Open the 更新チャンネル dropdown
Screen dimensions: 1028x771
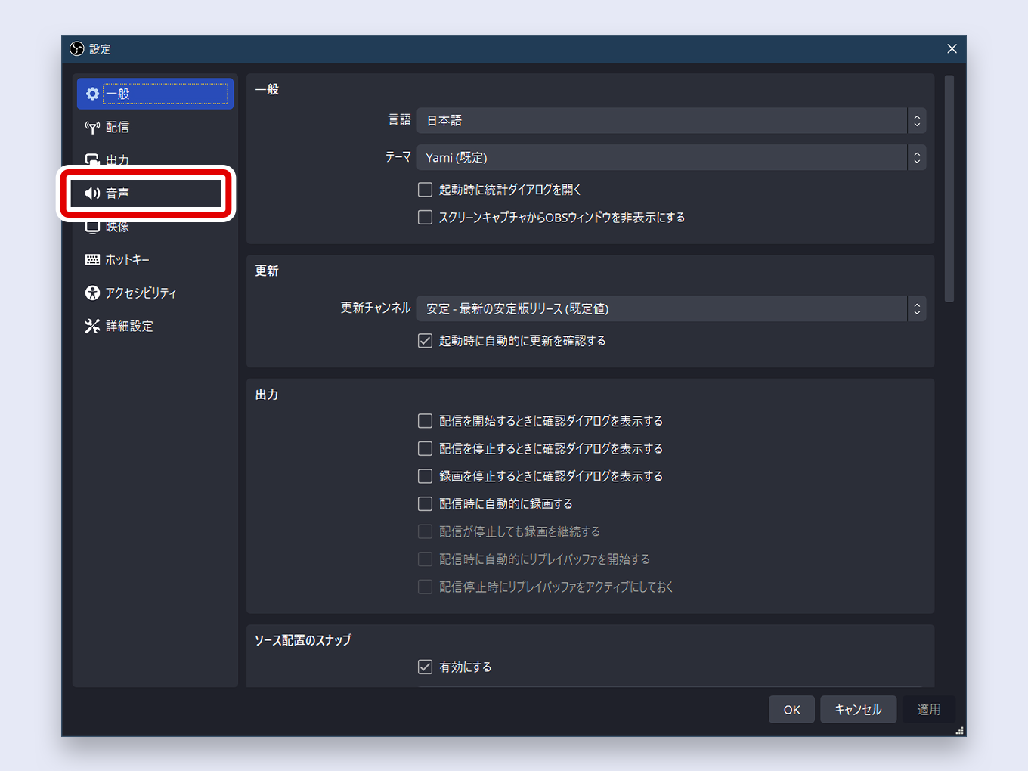(671, 308)
